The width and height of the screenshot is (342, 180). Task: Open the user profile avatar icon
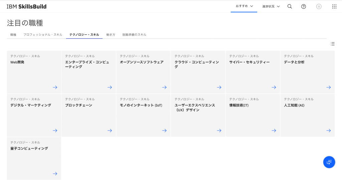(319, 6)
